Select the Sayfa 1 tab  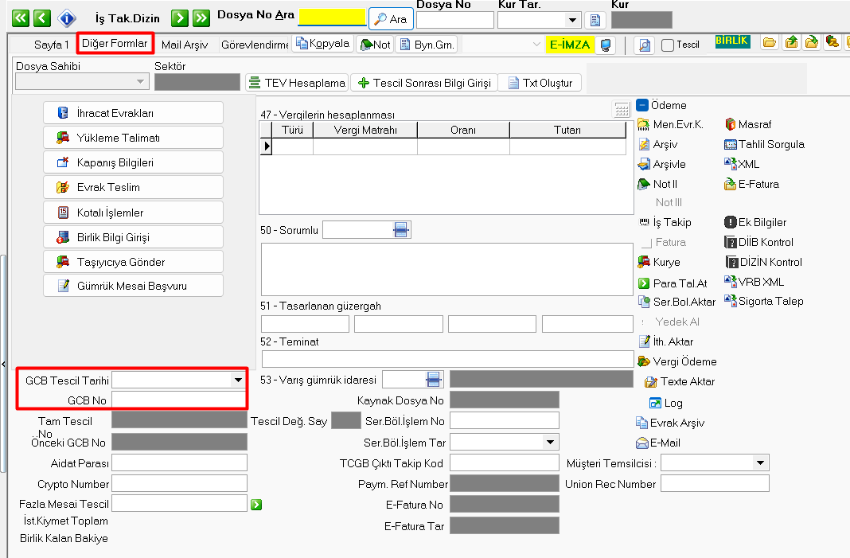coord(52,45)
